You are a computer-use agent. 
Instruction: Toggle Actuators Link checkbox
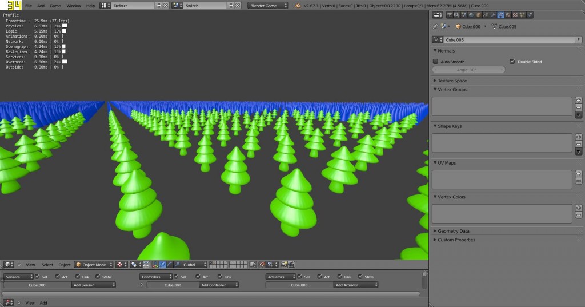tap(340, 276)
